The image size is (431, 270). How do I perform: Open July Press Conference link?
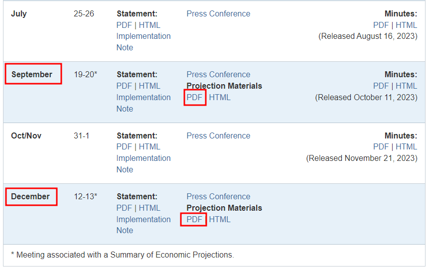point(218,14)
